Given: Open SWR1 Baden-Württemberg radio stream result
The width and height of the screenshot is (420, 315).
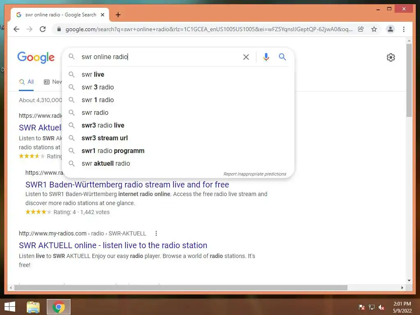Looking at the screenshot, I should pos(127,185).
